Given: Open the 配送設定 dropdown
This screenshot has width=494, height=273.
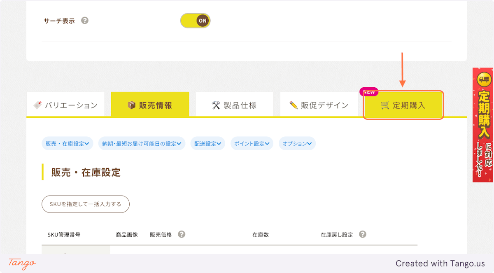Looking at the screenshot, I should [208, 143].
